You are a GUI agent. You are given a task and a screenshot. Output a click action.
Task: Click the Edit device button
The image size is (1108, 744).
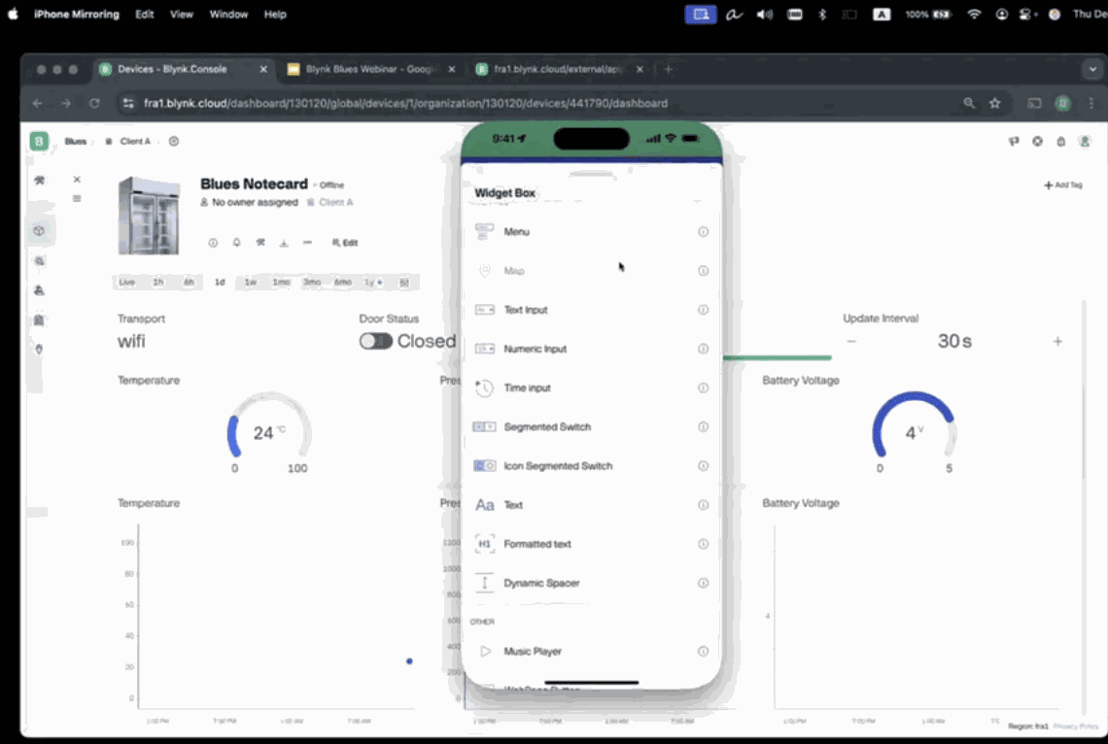pos(345,243)
